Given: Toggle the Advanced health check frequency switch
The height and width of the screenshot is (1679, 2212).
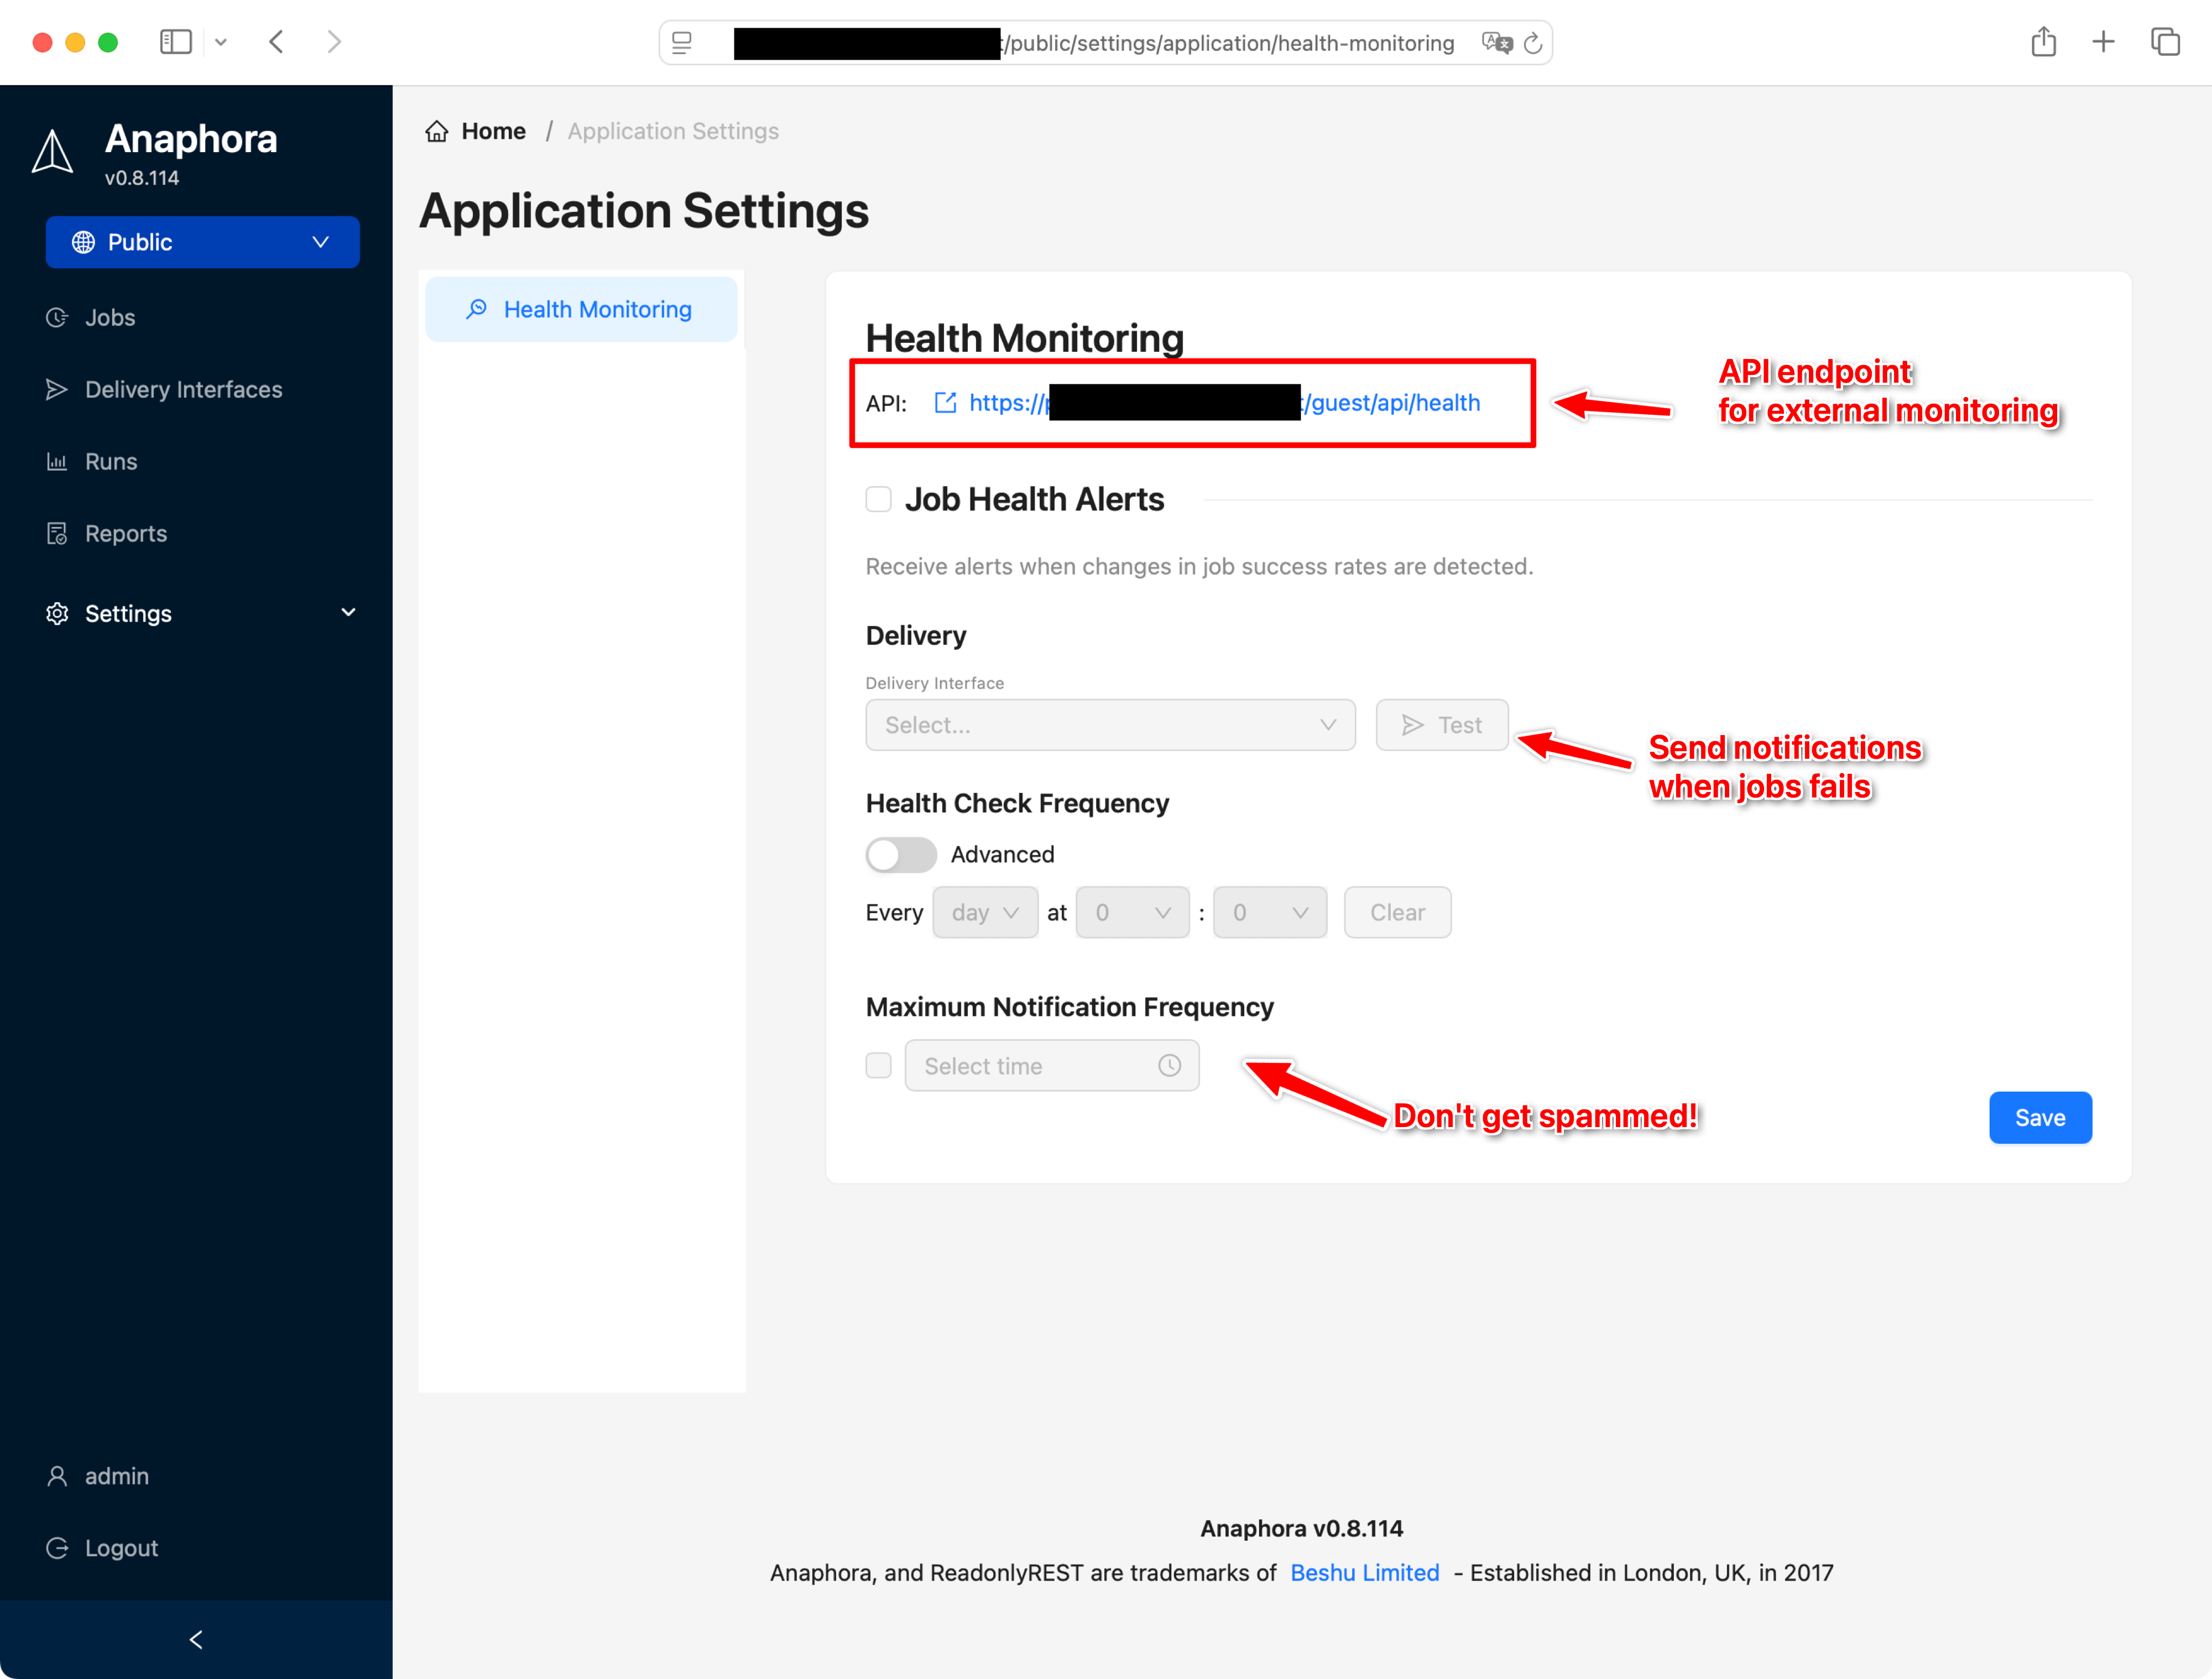Looking at the screenshot, I should (x=899, y=854).
